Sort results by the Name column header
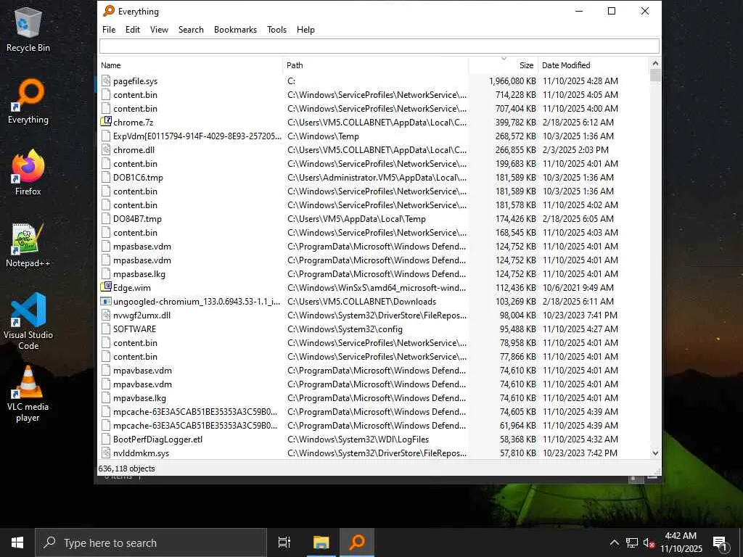The image size is (743, 557). (x=191, y=65)
